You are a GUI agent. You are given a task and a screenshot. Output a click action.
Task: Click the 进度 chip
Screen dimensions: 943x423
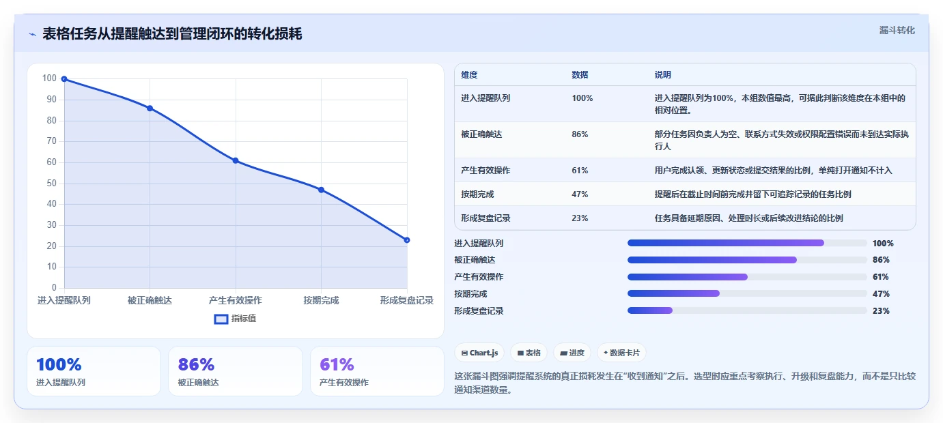point(572,353)
